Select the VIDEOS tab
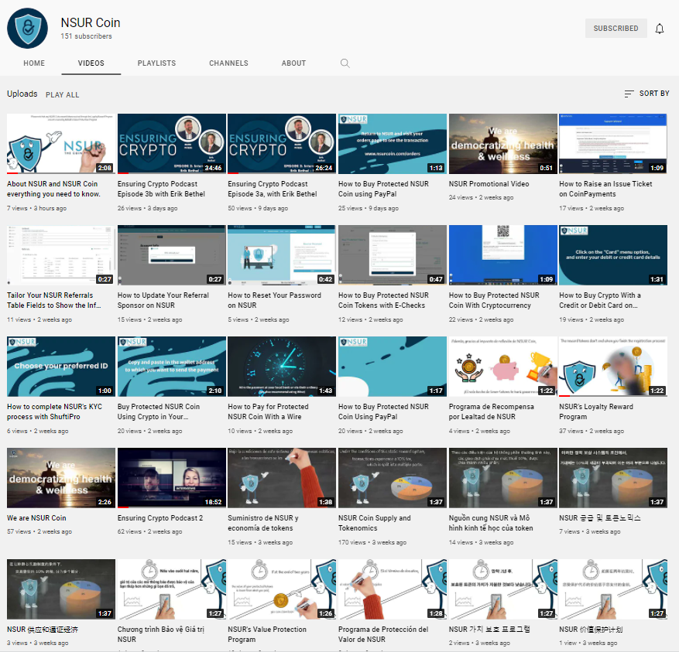 click(91, 63)
